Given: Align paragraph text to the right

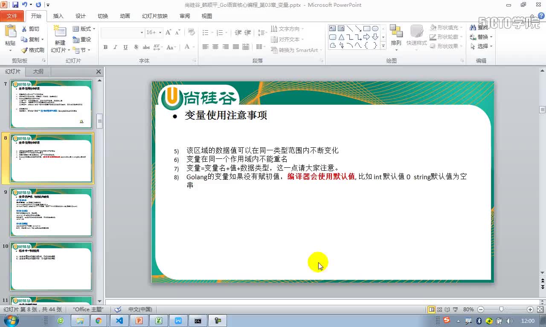Looking at the screenshot, I should coord(225,47).
